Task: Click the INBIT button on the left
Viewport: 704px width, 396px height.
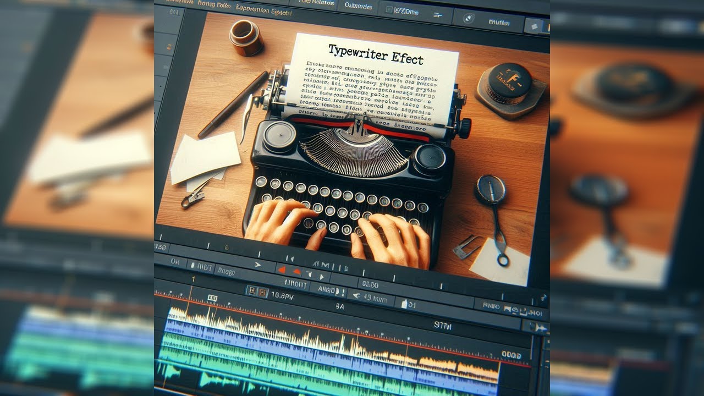Action: pyautogui.click(x=200, y=266)
